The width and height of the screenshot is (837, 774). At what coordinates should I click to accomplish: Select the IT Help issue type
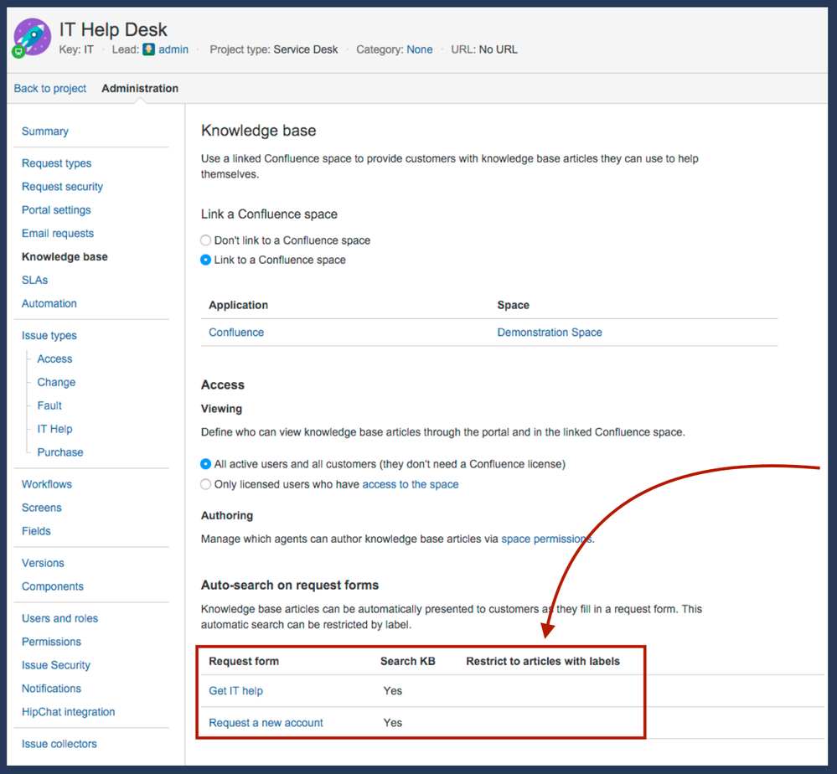pyautogui.click(x=55, y=429)
